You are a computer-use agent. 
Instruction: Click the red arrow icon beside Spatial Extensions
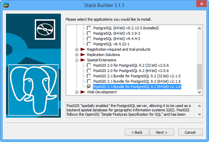[83, 60]
